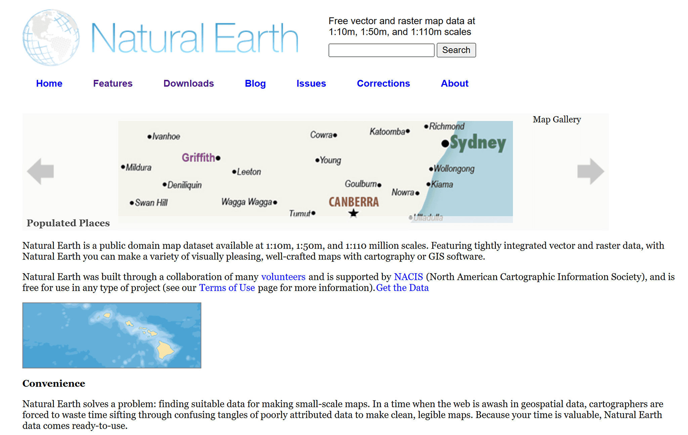Open the Features navigation link
Viewport: 688px width, 435px height.
[x=113, y=83]
